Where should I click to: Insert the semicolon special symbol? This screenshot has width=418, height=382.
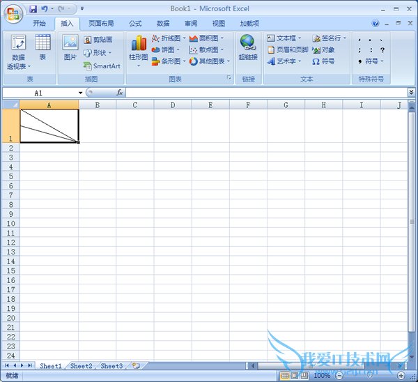pyautogui.click(x=359, y=50)
